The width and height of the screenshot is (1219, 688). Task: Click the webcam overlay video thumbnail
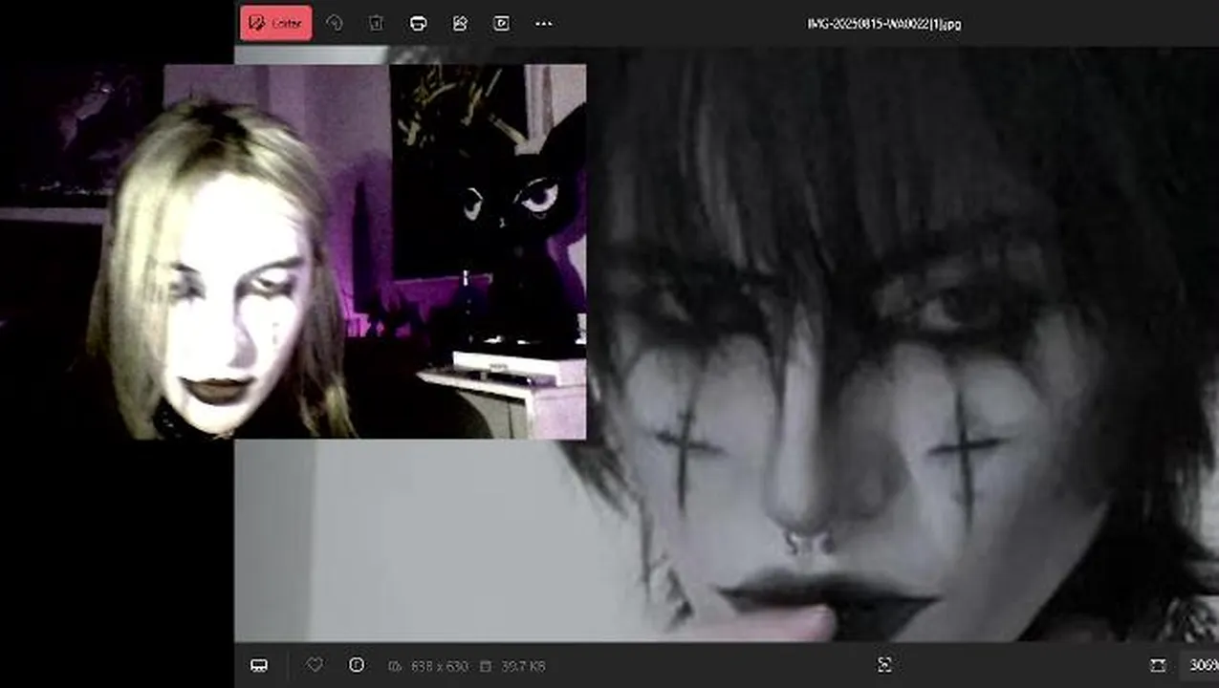[x=293, y=251]
